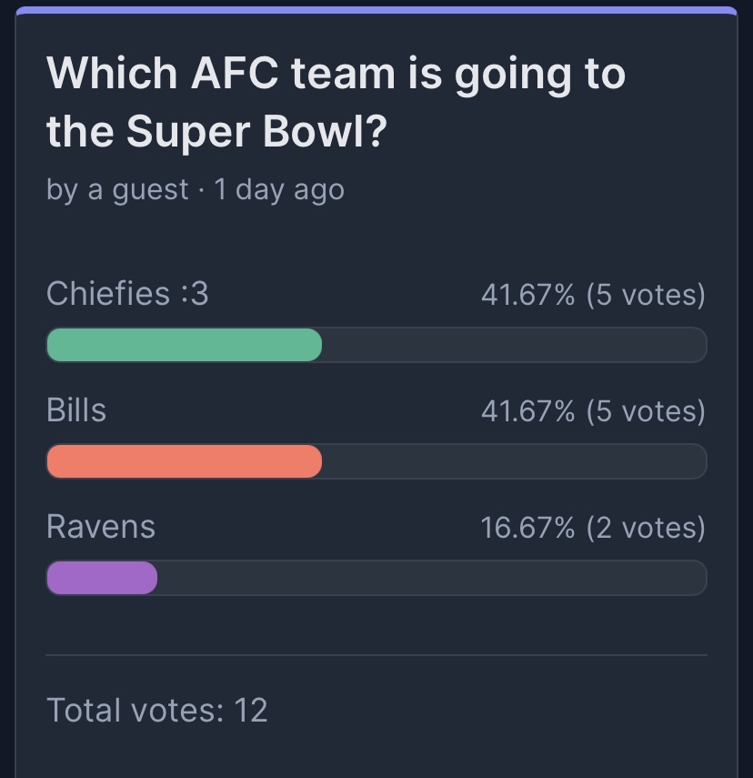
Task: Click Chiefies' 41.67% (5 votes) result text
Action: [593, 295]
